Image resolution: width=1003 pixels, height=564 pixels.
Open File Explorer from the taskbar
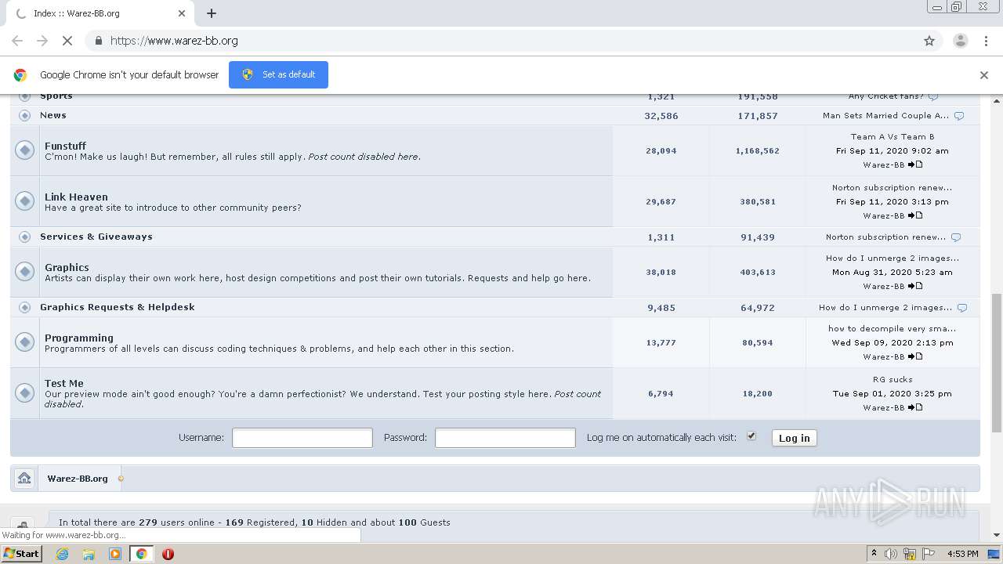[x=89, y=554]
